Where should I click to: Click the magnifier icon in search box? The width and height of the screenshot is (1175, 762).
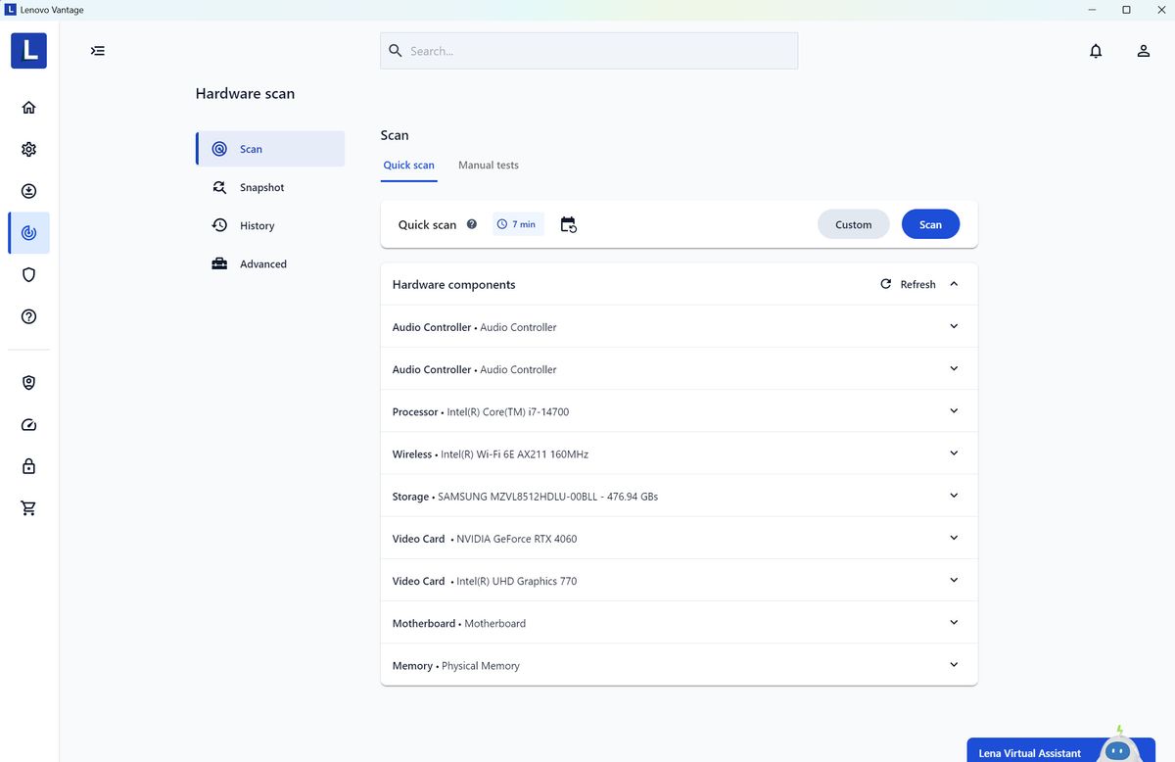[396, 51]
